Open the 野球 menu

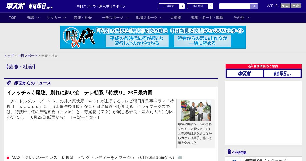(30, 18)
